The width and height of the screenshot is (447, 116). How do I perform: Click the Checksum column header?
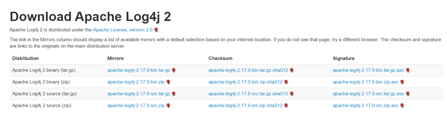click(x=220, y=58)
